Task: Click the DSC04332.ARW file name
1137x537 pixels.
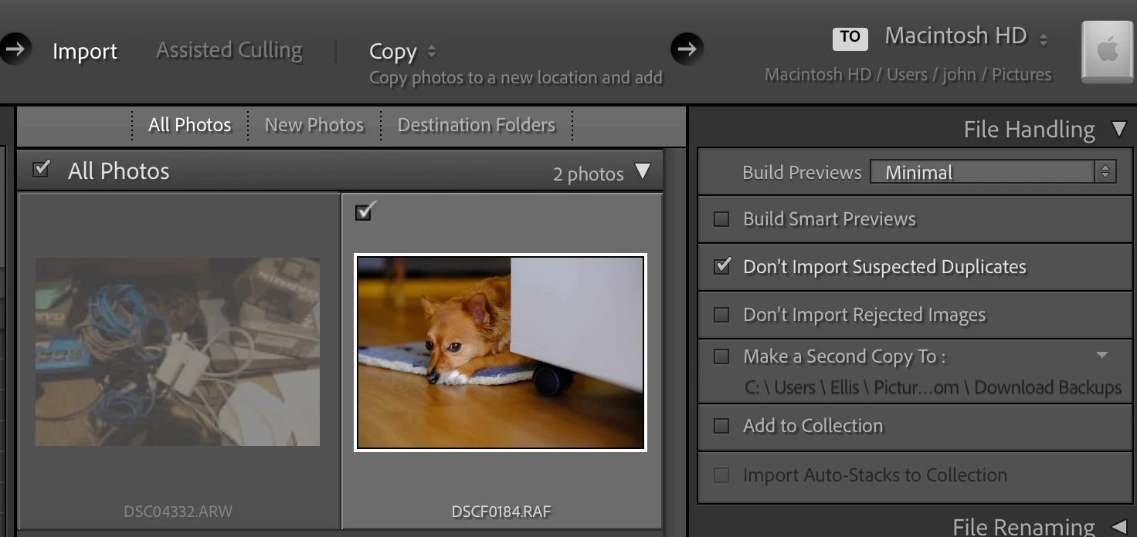Action: pos(178,512)
